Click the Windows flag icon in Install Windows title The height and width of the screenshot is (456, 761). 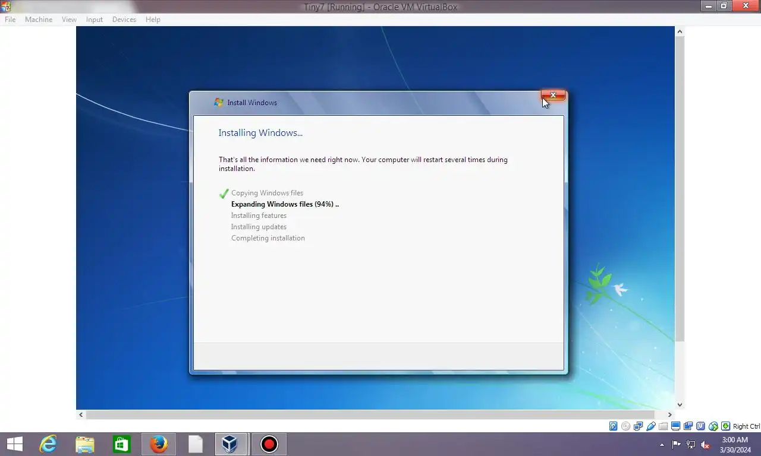[x=219, y=102]
